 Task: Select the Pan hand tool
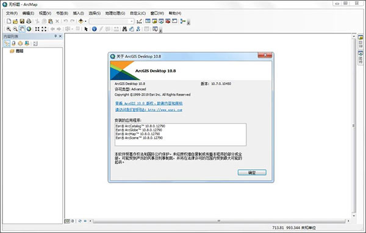click(x=22, y=29)
